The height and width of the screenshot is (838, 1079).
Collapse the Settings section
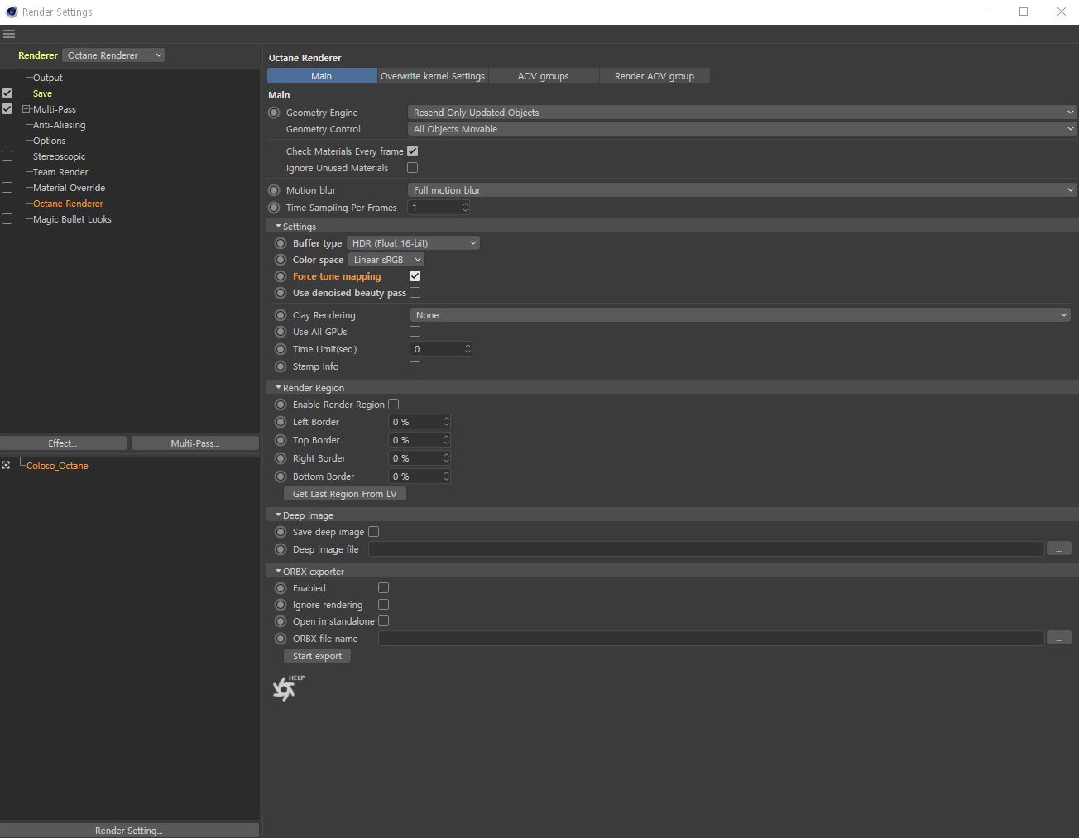click(278, 226)
